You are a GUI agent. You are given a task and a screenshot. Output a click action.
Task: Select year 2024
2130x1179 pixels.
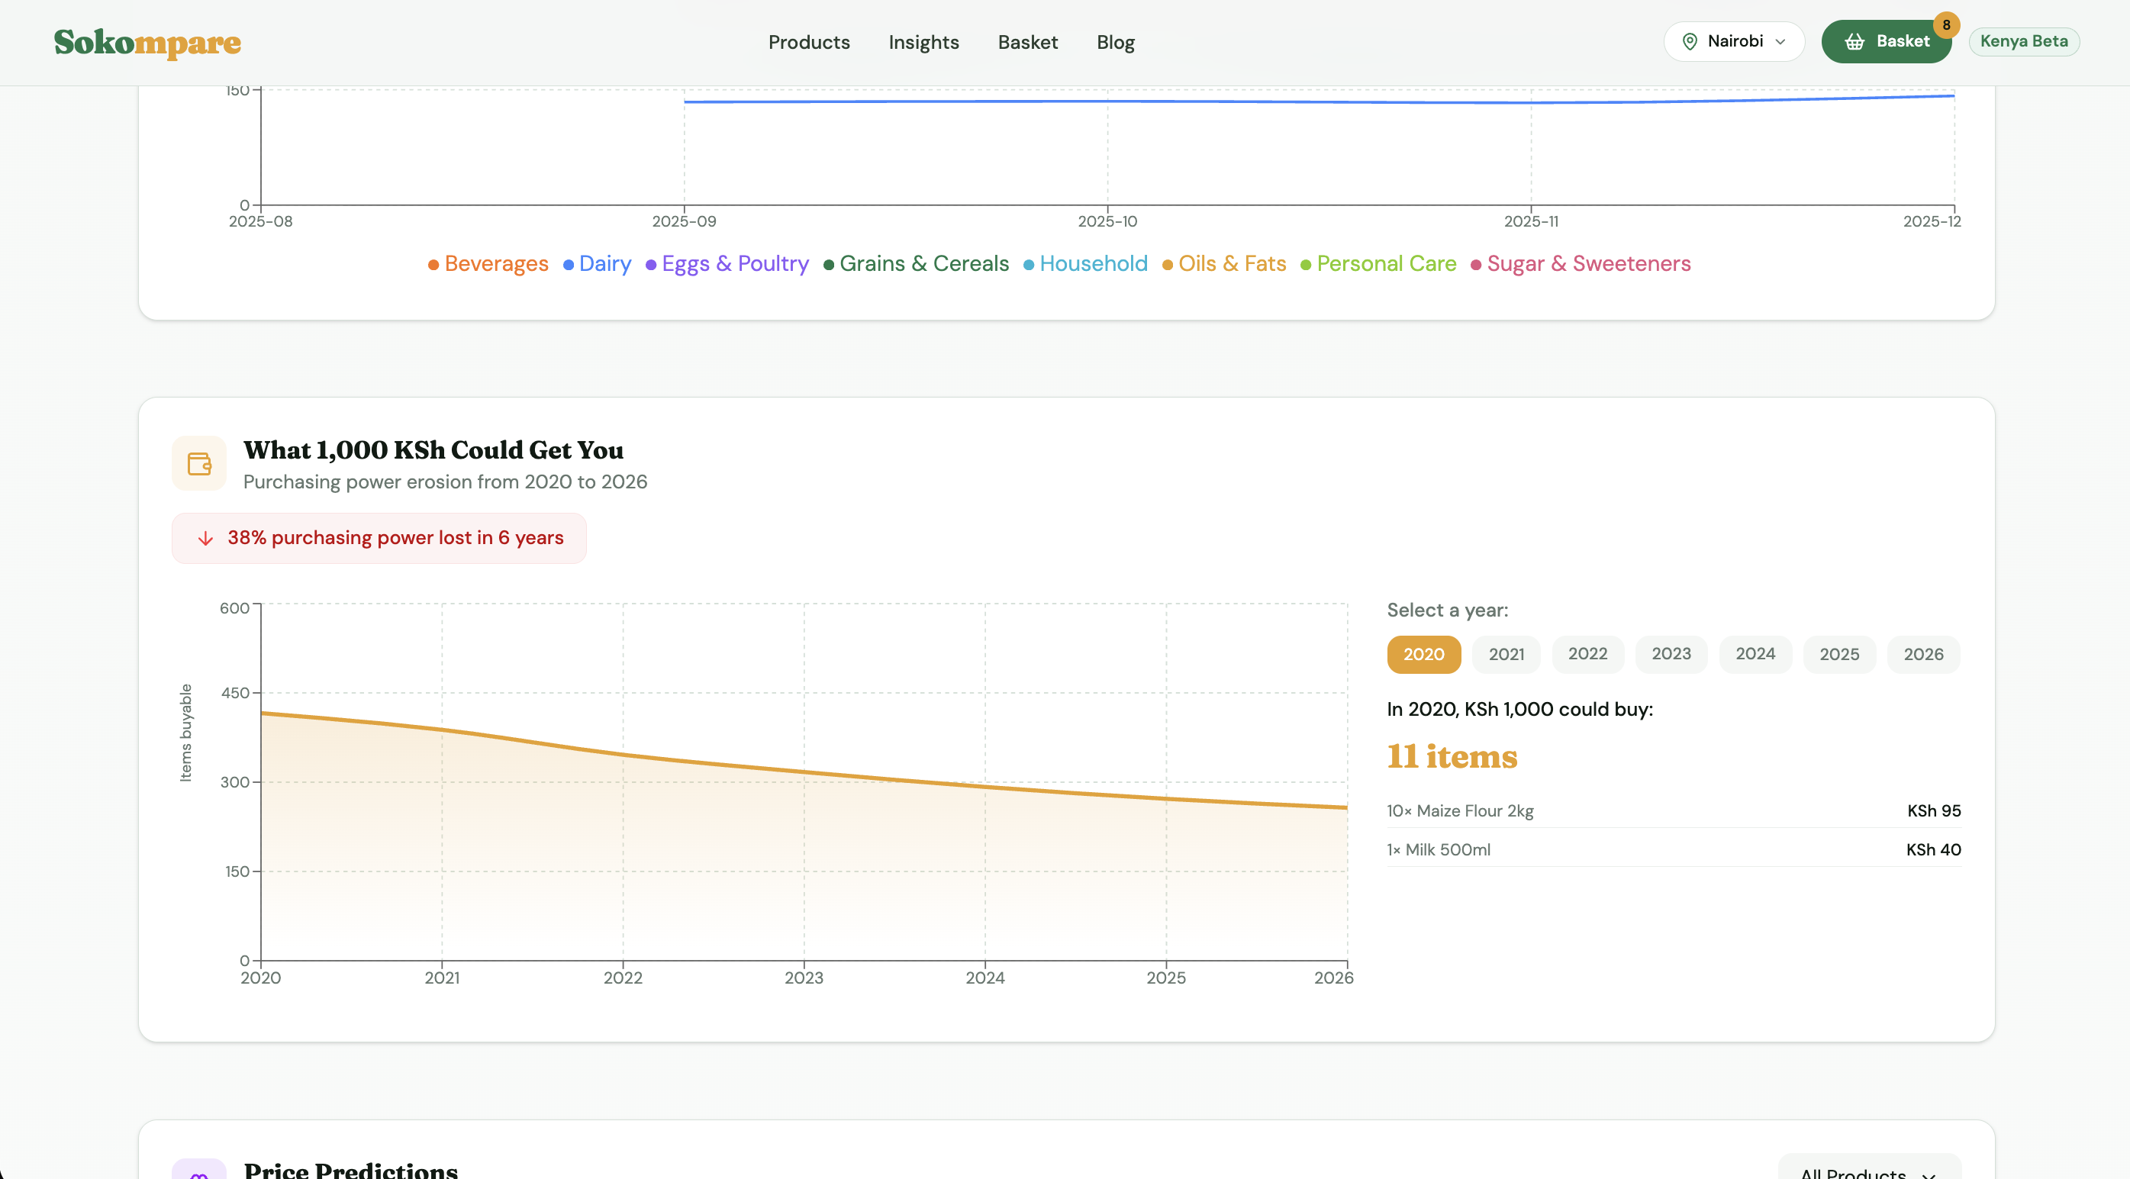click(1755, 655)
